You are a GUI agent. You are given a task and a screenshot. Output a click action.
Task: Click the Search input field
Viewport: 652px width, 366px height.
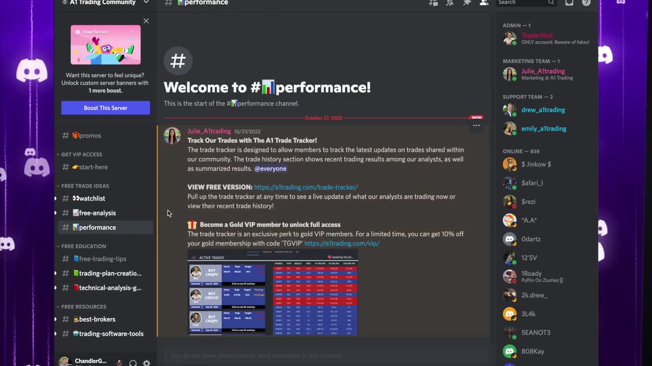(x=526, y=3)
